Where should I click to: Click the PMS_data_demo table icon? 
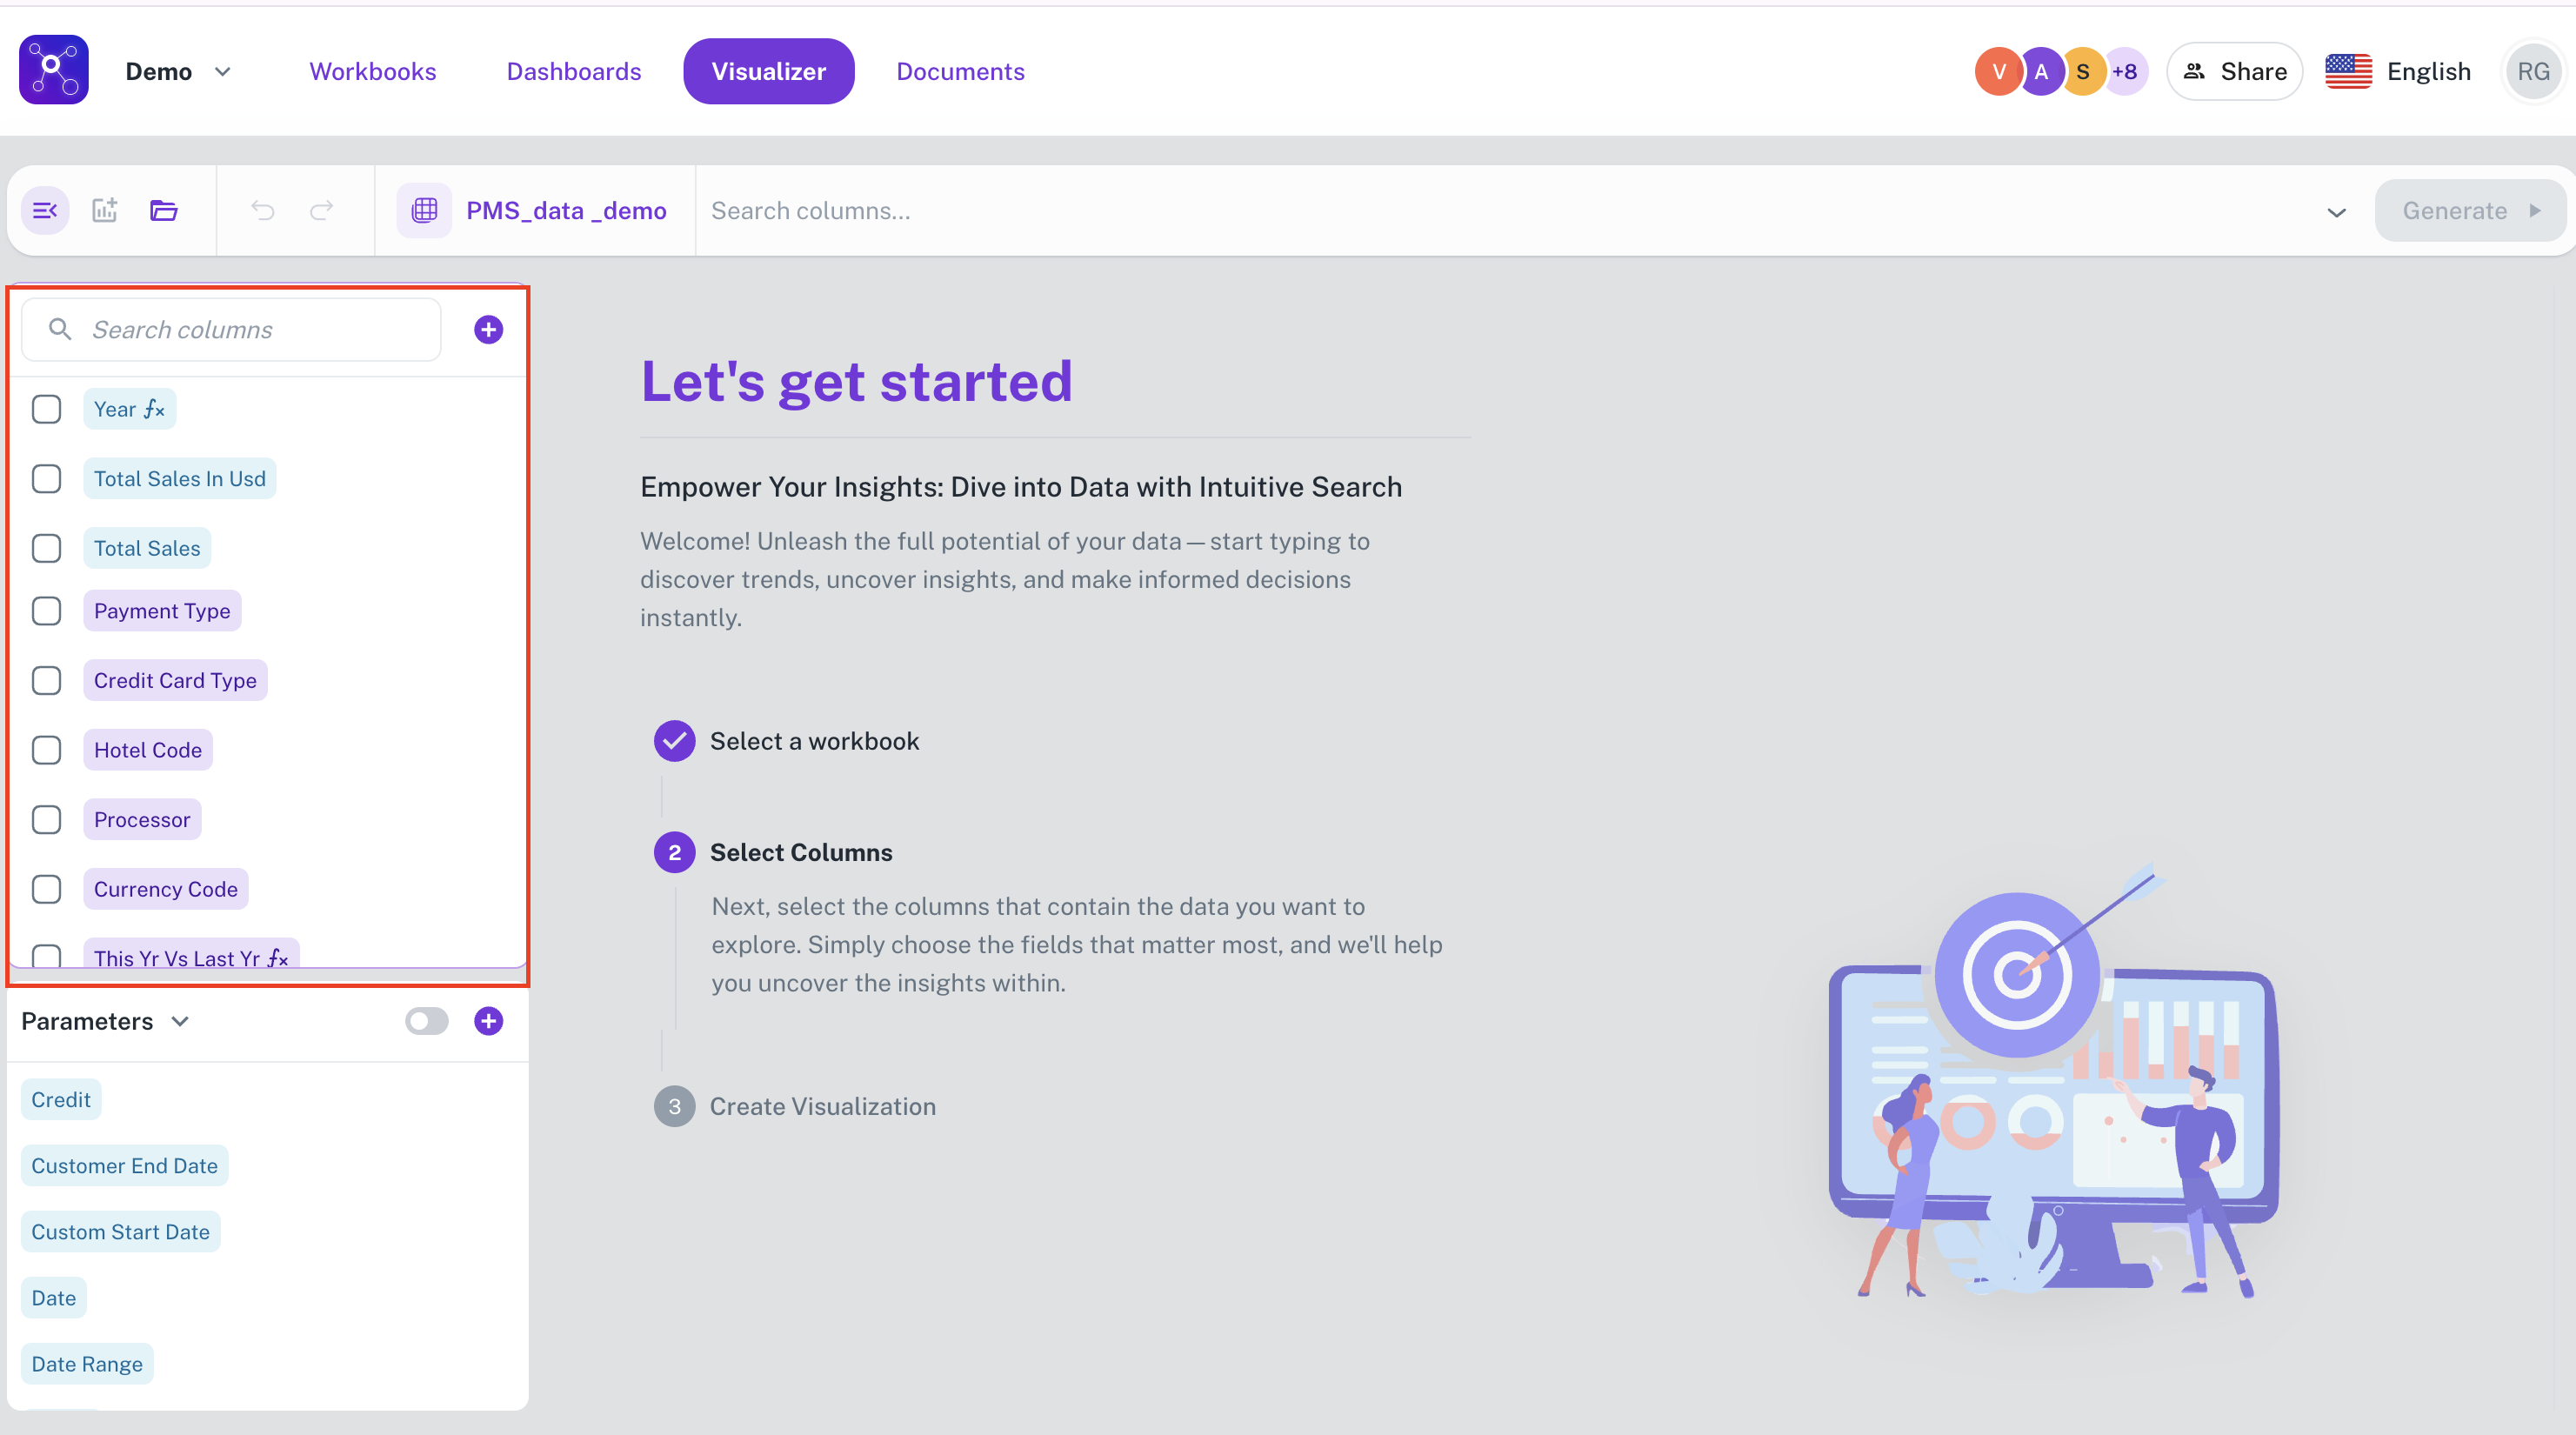pyautogui.click(x=424, y=211)
